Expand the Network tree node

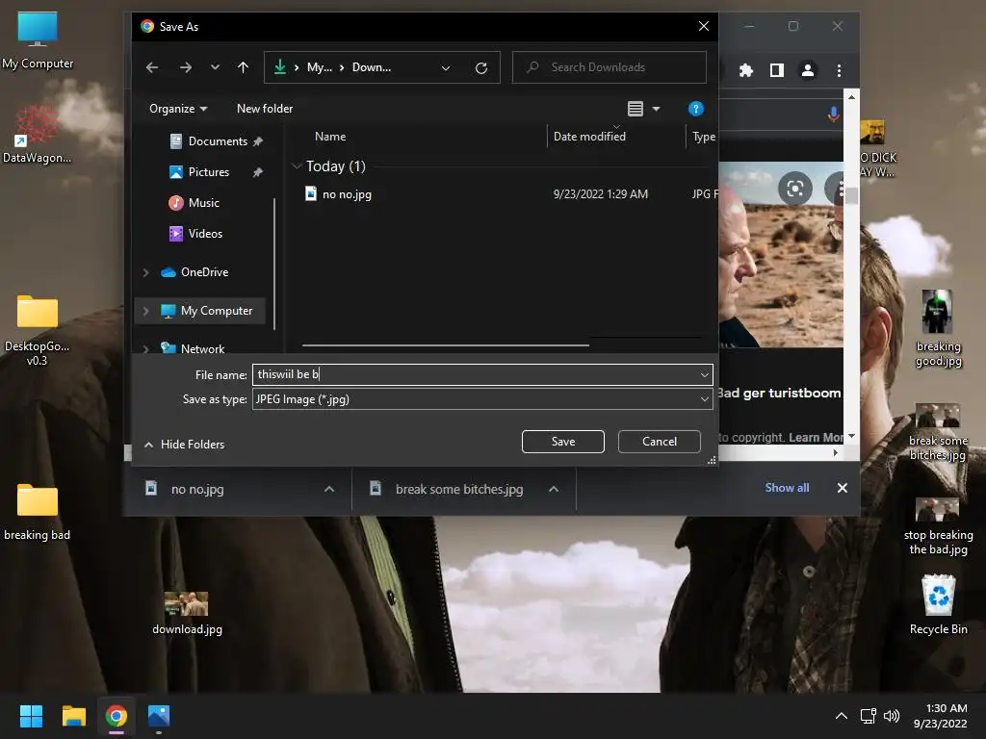click(x=146, y=348)
